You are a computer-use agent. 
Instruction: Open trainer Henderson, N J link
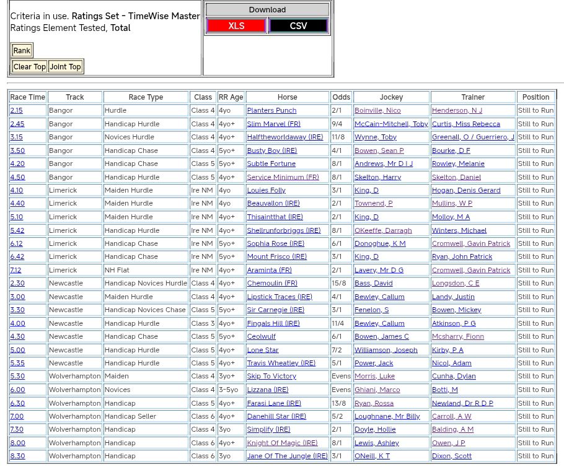pyautogui.click(x=457, y=111)
